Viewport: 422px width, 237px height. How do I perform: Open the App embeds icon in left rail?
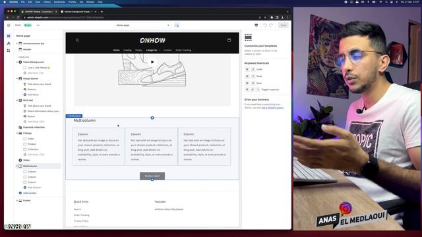[x=9, y=51]
